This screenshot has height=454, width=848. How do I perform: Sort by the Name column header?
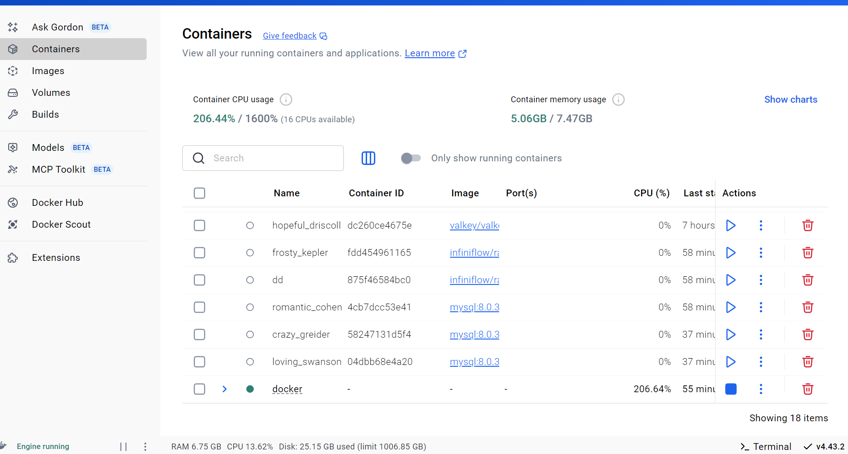pos(286,193)
